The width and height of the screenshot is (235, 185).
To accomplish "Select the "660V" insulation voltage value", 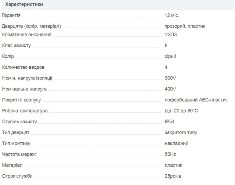I will pos(171,78).
